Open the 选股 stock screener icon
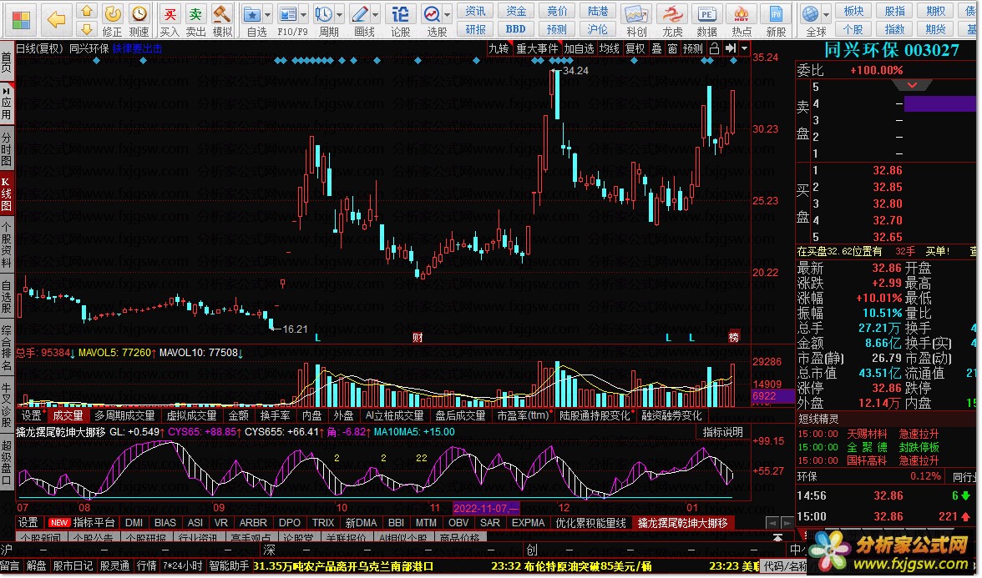This screenshot has width=982, height=578. tap(433, 13)
